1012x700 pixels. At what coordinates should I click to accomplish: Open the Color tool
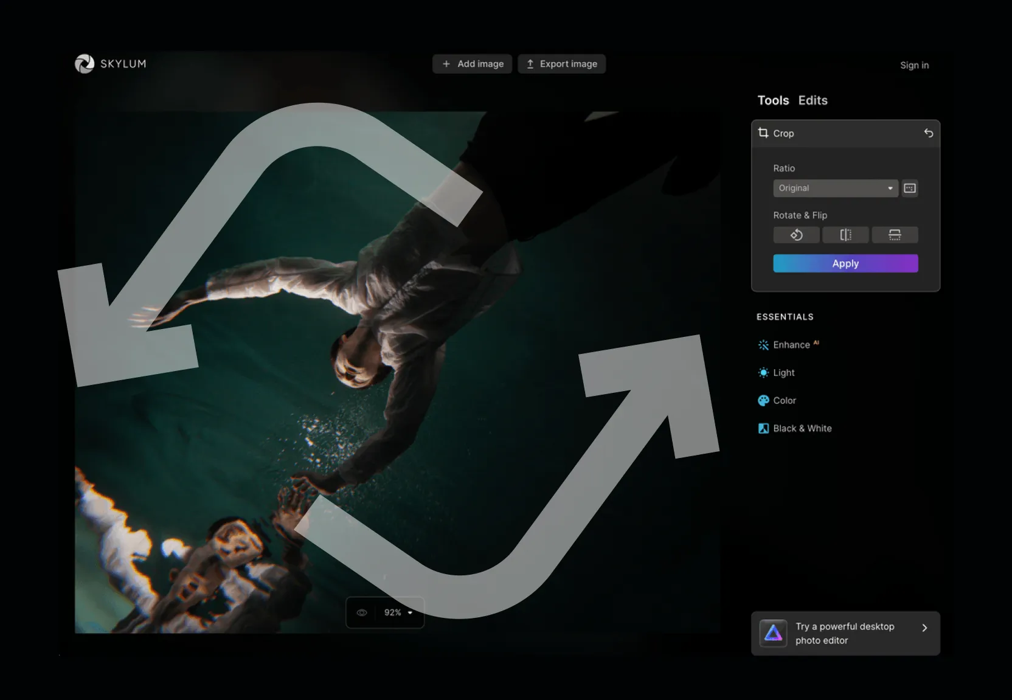click(x=777, y=400)
